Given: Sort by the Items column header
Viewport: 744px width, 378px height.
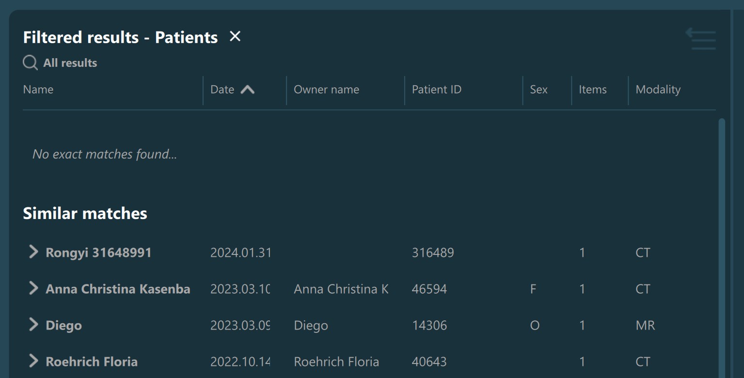Looking at the screenshot, I should 592,90.
